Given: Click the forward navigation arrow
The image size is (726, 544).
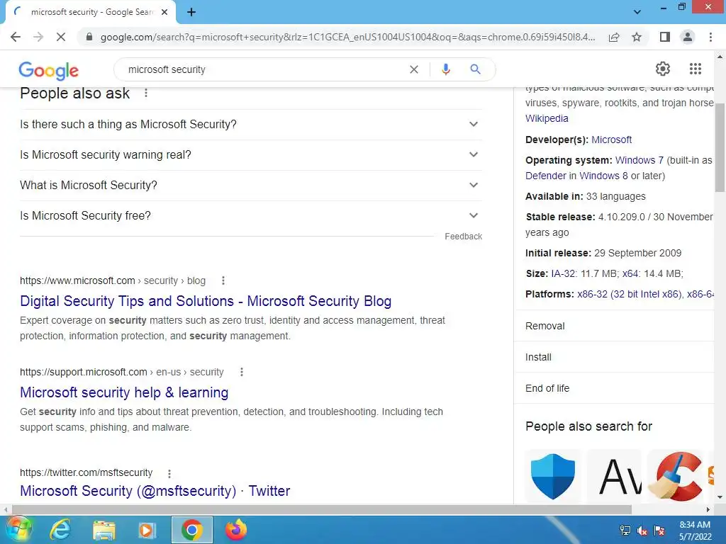Looking at the screenshot, I should pos(38,37).
